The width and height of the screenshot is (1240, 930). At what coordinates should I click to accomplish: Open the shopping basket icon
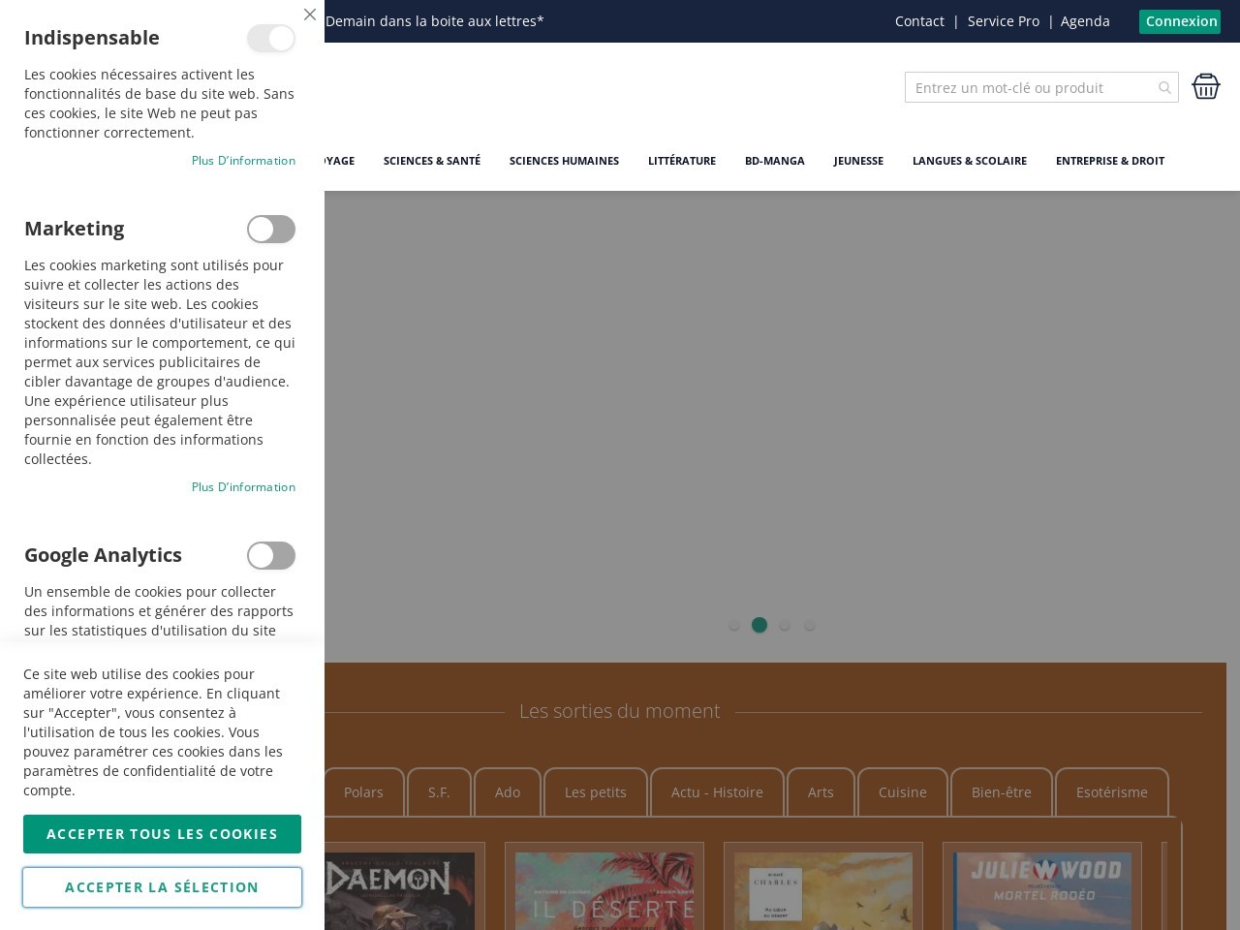(x=1205, y=86)
